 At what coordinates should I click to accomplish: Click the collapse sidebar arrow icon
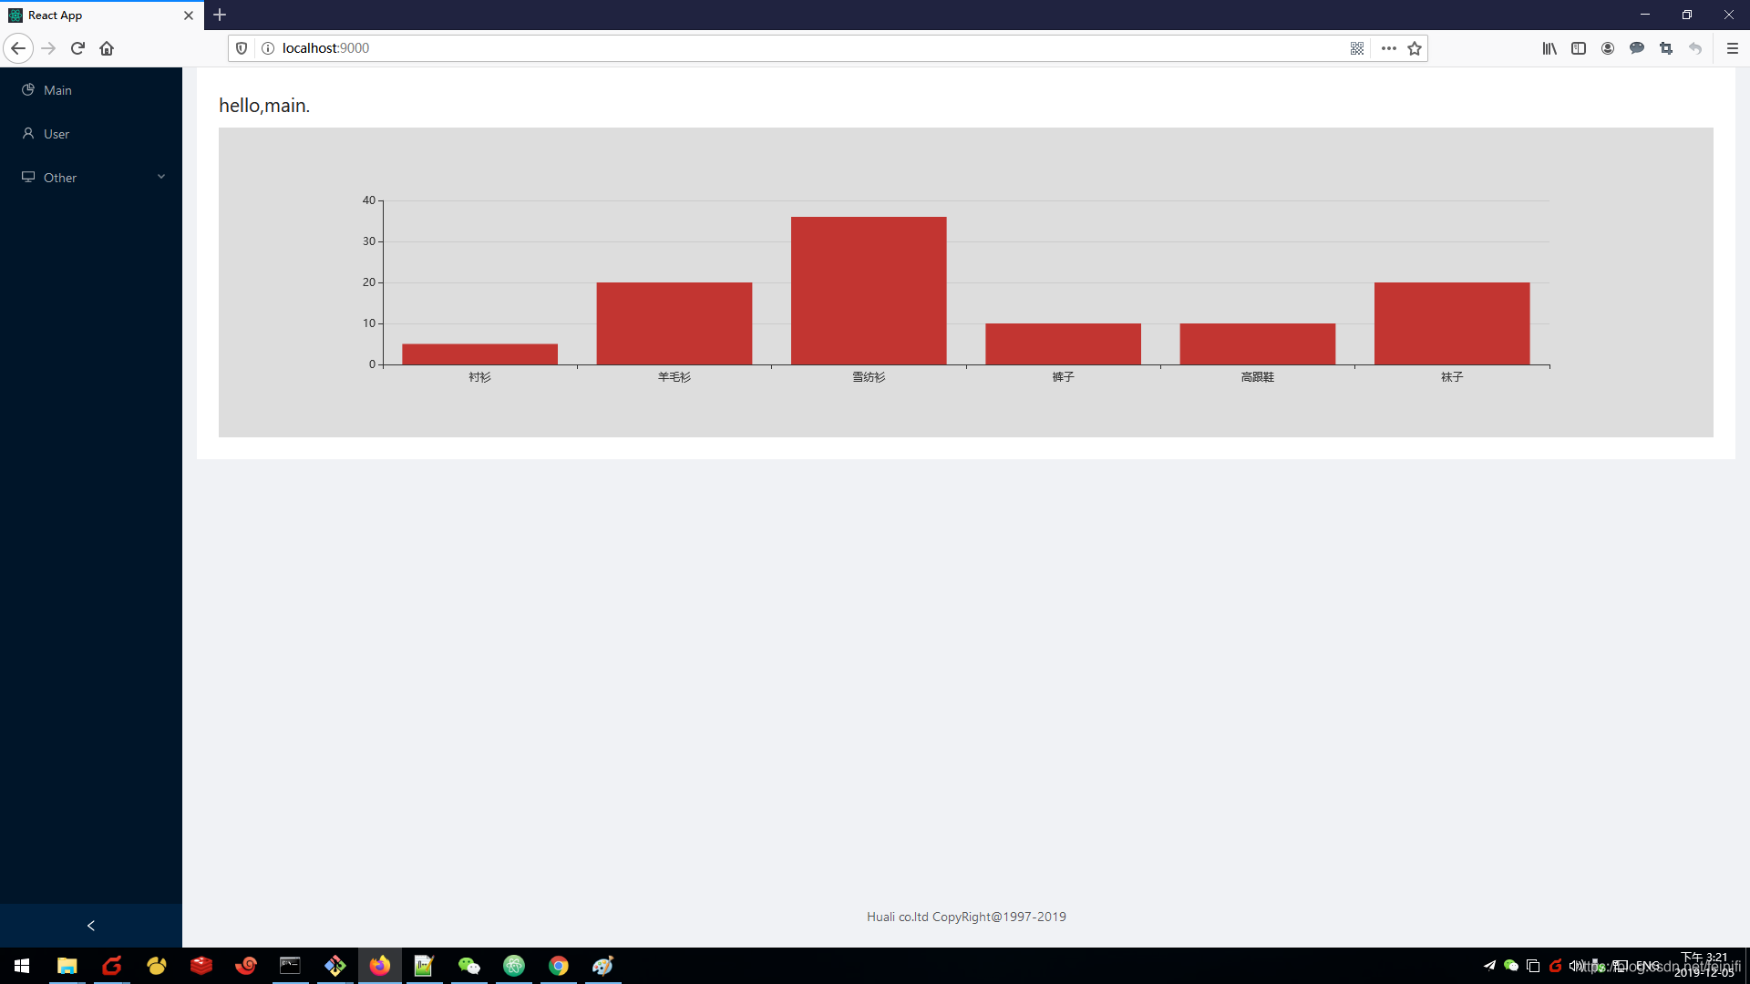[90, 925]
